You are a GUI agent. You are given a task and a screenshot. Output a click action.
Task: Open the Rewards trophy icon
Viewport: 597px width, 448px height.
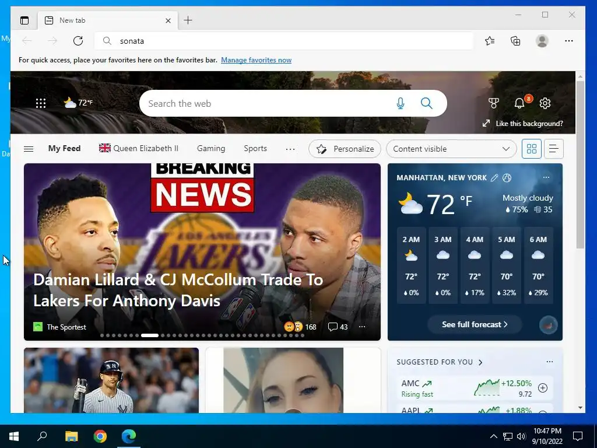point(493,103)
